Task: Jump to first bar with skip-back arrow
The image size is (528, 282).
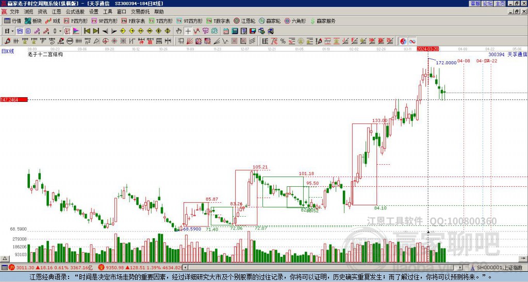Action: (x=87, y=31)
